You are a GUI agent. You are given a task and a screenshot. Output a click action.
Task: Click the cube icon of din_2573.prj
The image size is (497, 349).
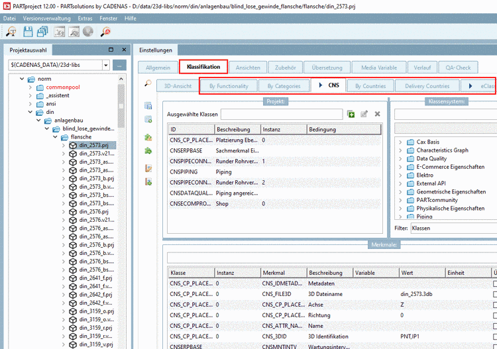(73, 146)
